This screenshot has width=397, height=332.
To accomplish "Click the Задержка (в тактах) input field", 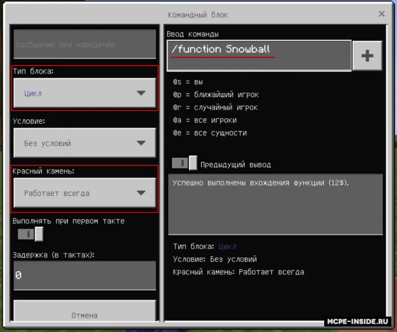I will 84,276.
